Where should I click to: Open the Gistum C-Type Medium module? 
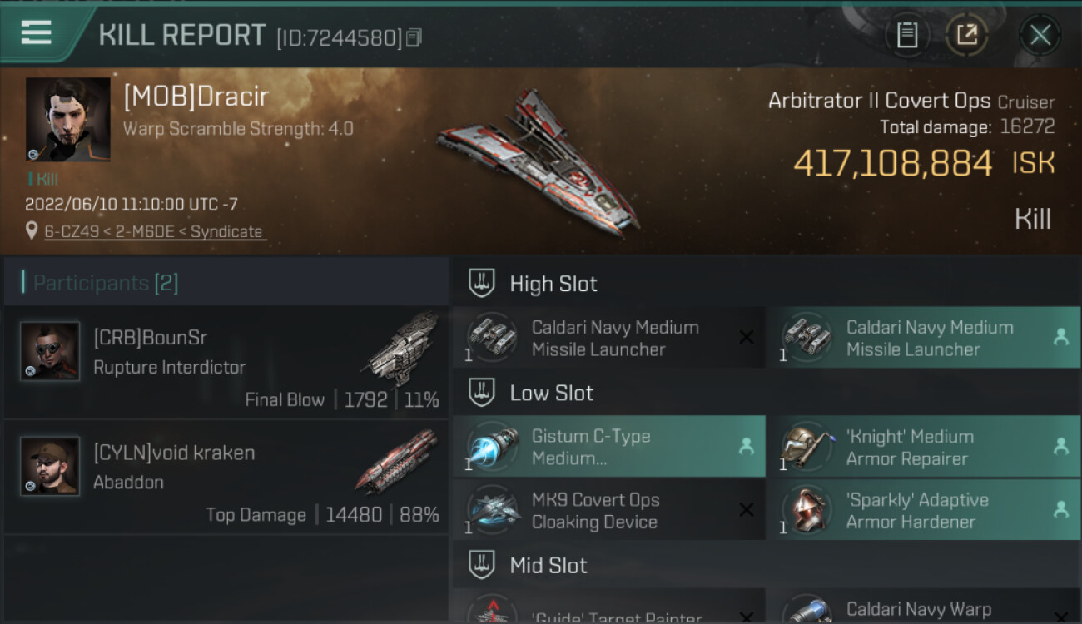tap(608, 447)
